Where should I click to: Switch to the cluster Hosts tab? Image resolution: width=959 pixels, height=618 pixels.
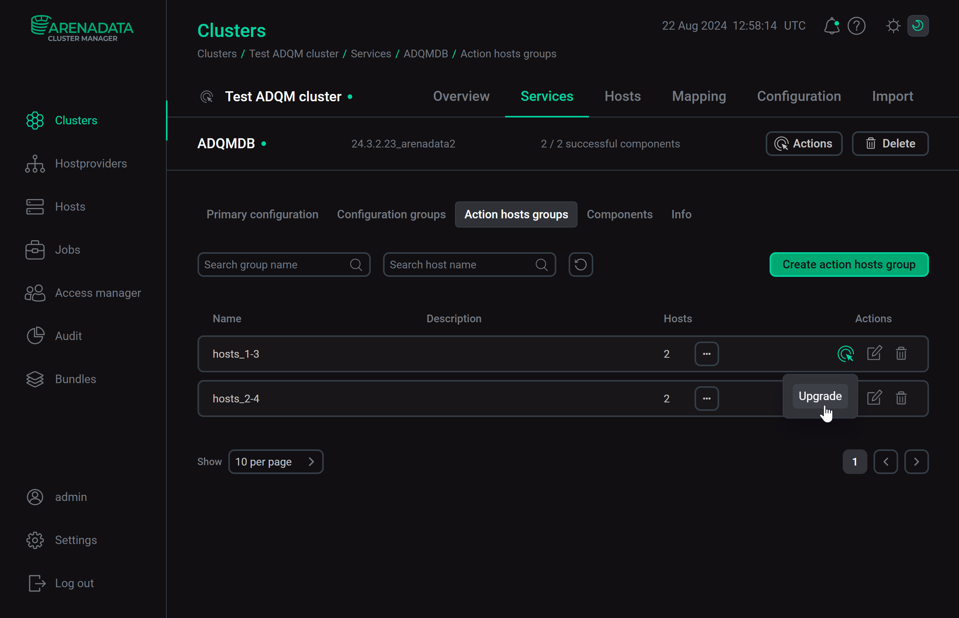click(623, 96)
